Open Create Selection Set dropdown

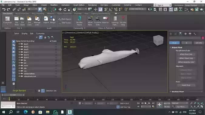(x=137, y=9)
